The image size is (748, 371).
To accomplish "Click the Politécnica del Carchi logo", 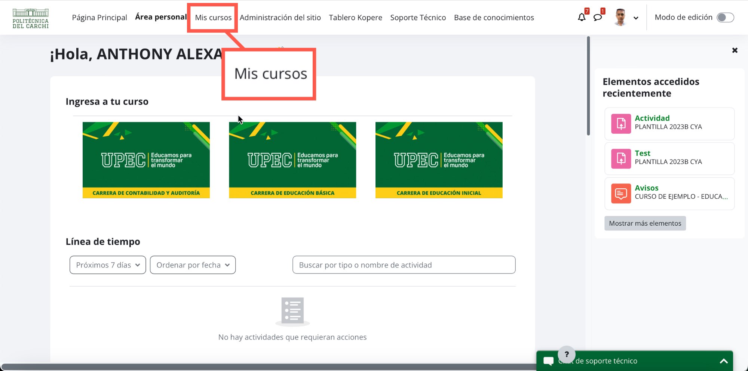I will point(31,18).
